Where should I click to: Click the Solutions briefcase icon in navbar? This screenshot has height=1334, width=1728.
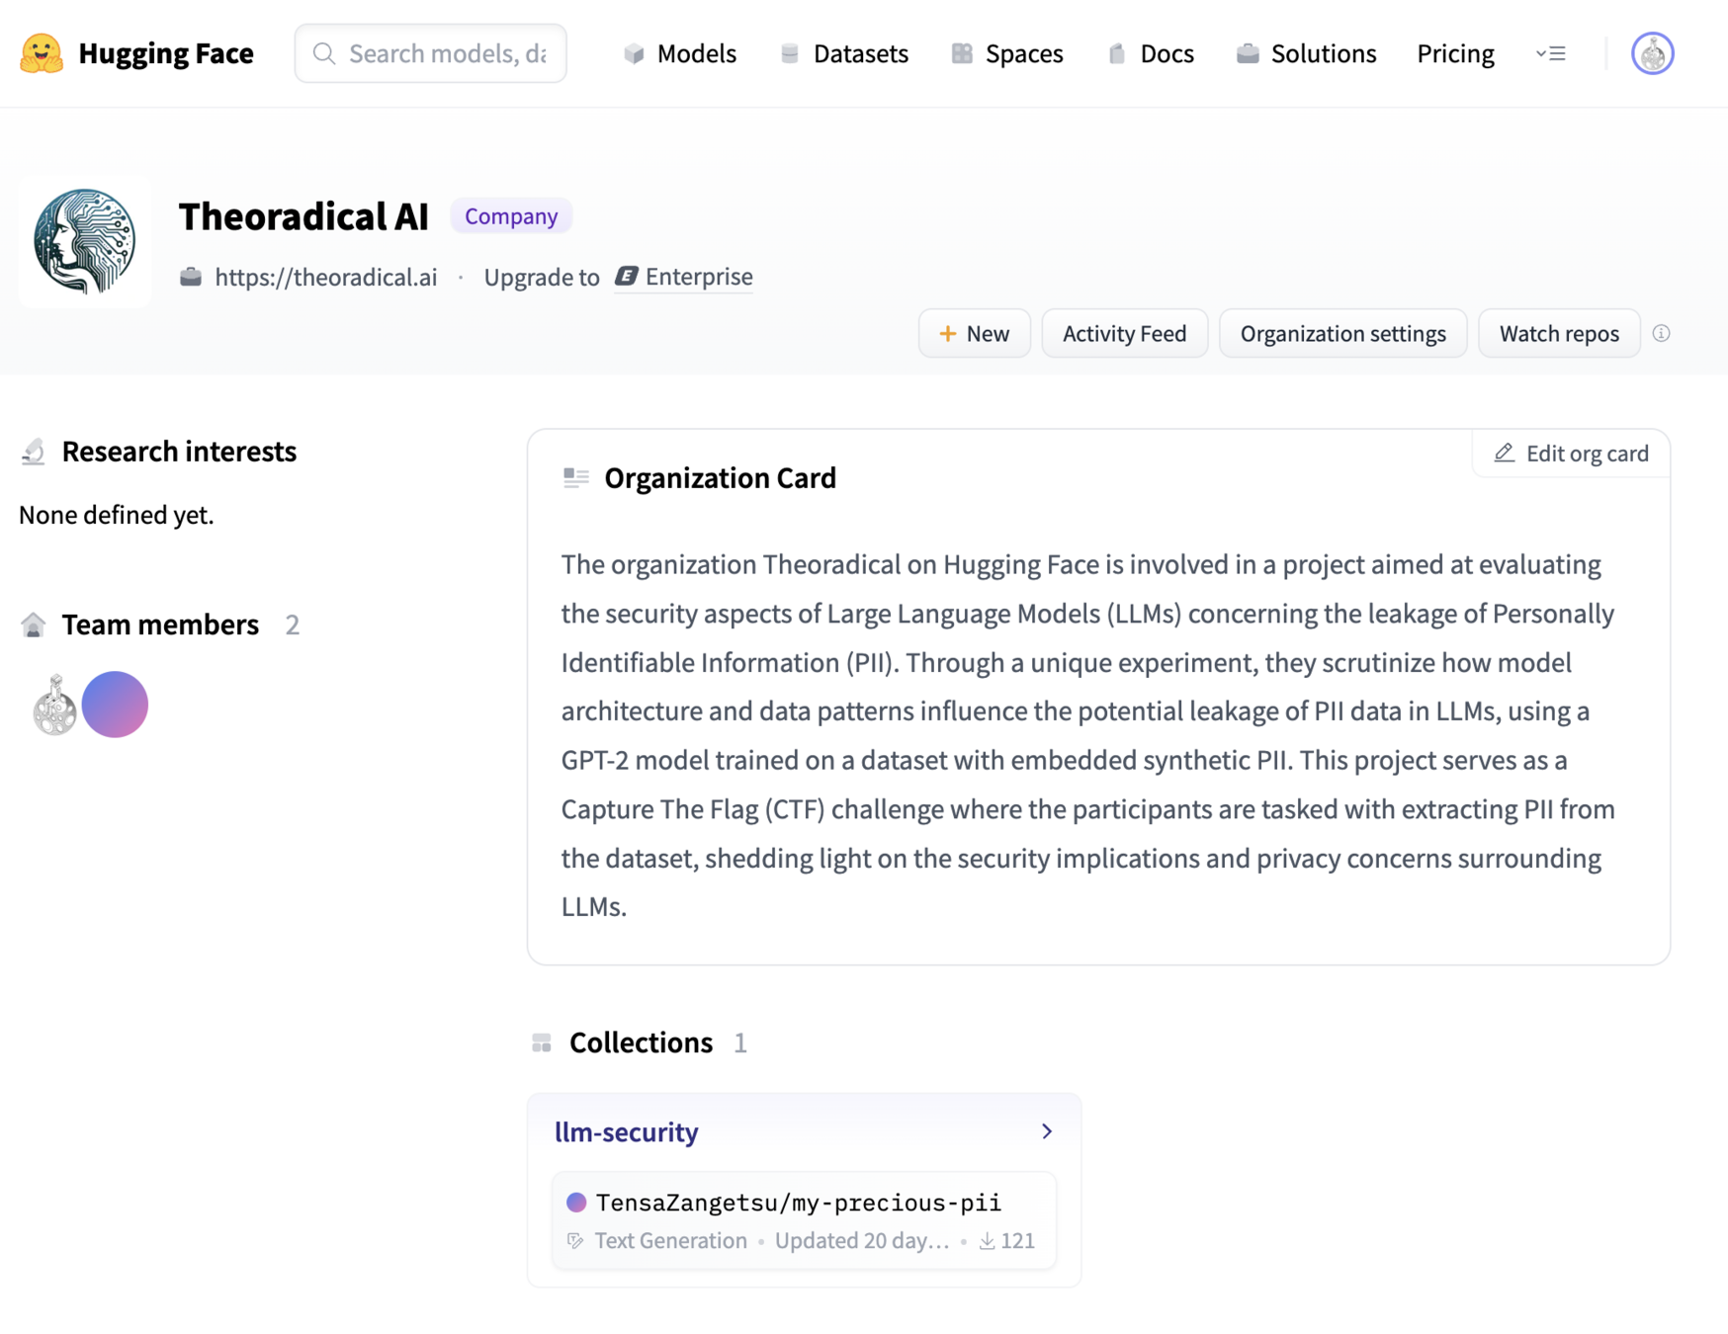[1248, 53]
